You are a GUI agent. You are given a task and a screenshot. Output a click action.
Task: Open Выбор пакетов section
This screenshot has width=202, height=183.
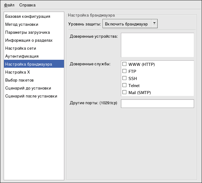click(x=19, y=80)
